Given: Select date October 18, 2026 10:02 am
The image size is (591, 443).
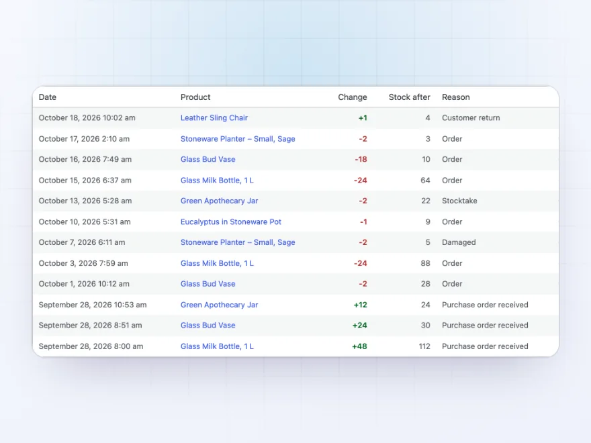Looking at the screenshot, I should pos(87,118).
